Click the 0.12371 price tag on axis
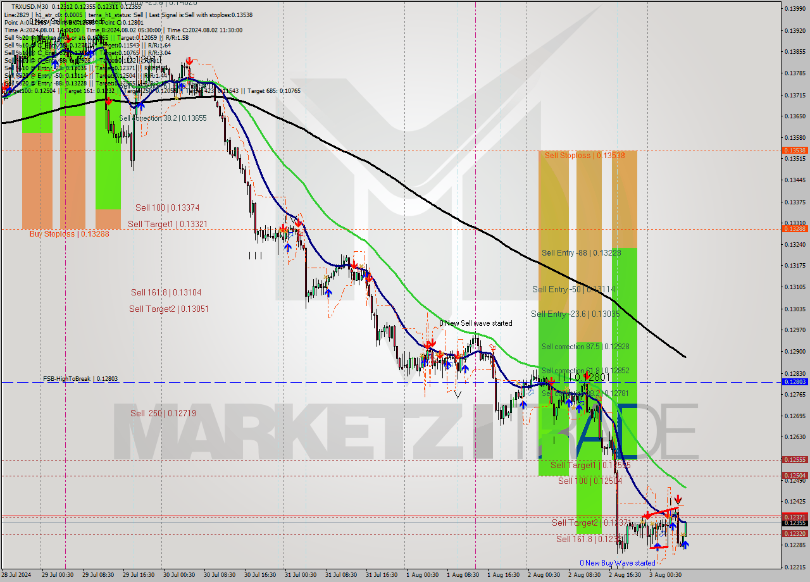Viewport: 810px width, 582px height. click(794, 517)
